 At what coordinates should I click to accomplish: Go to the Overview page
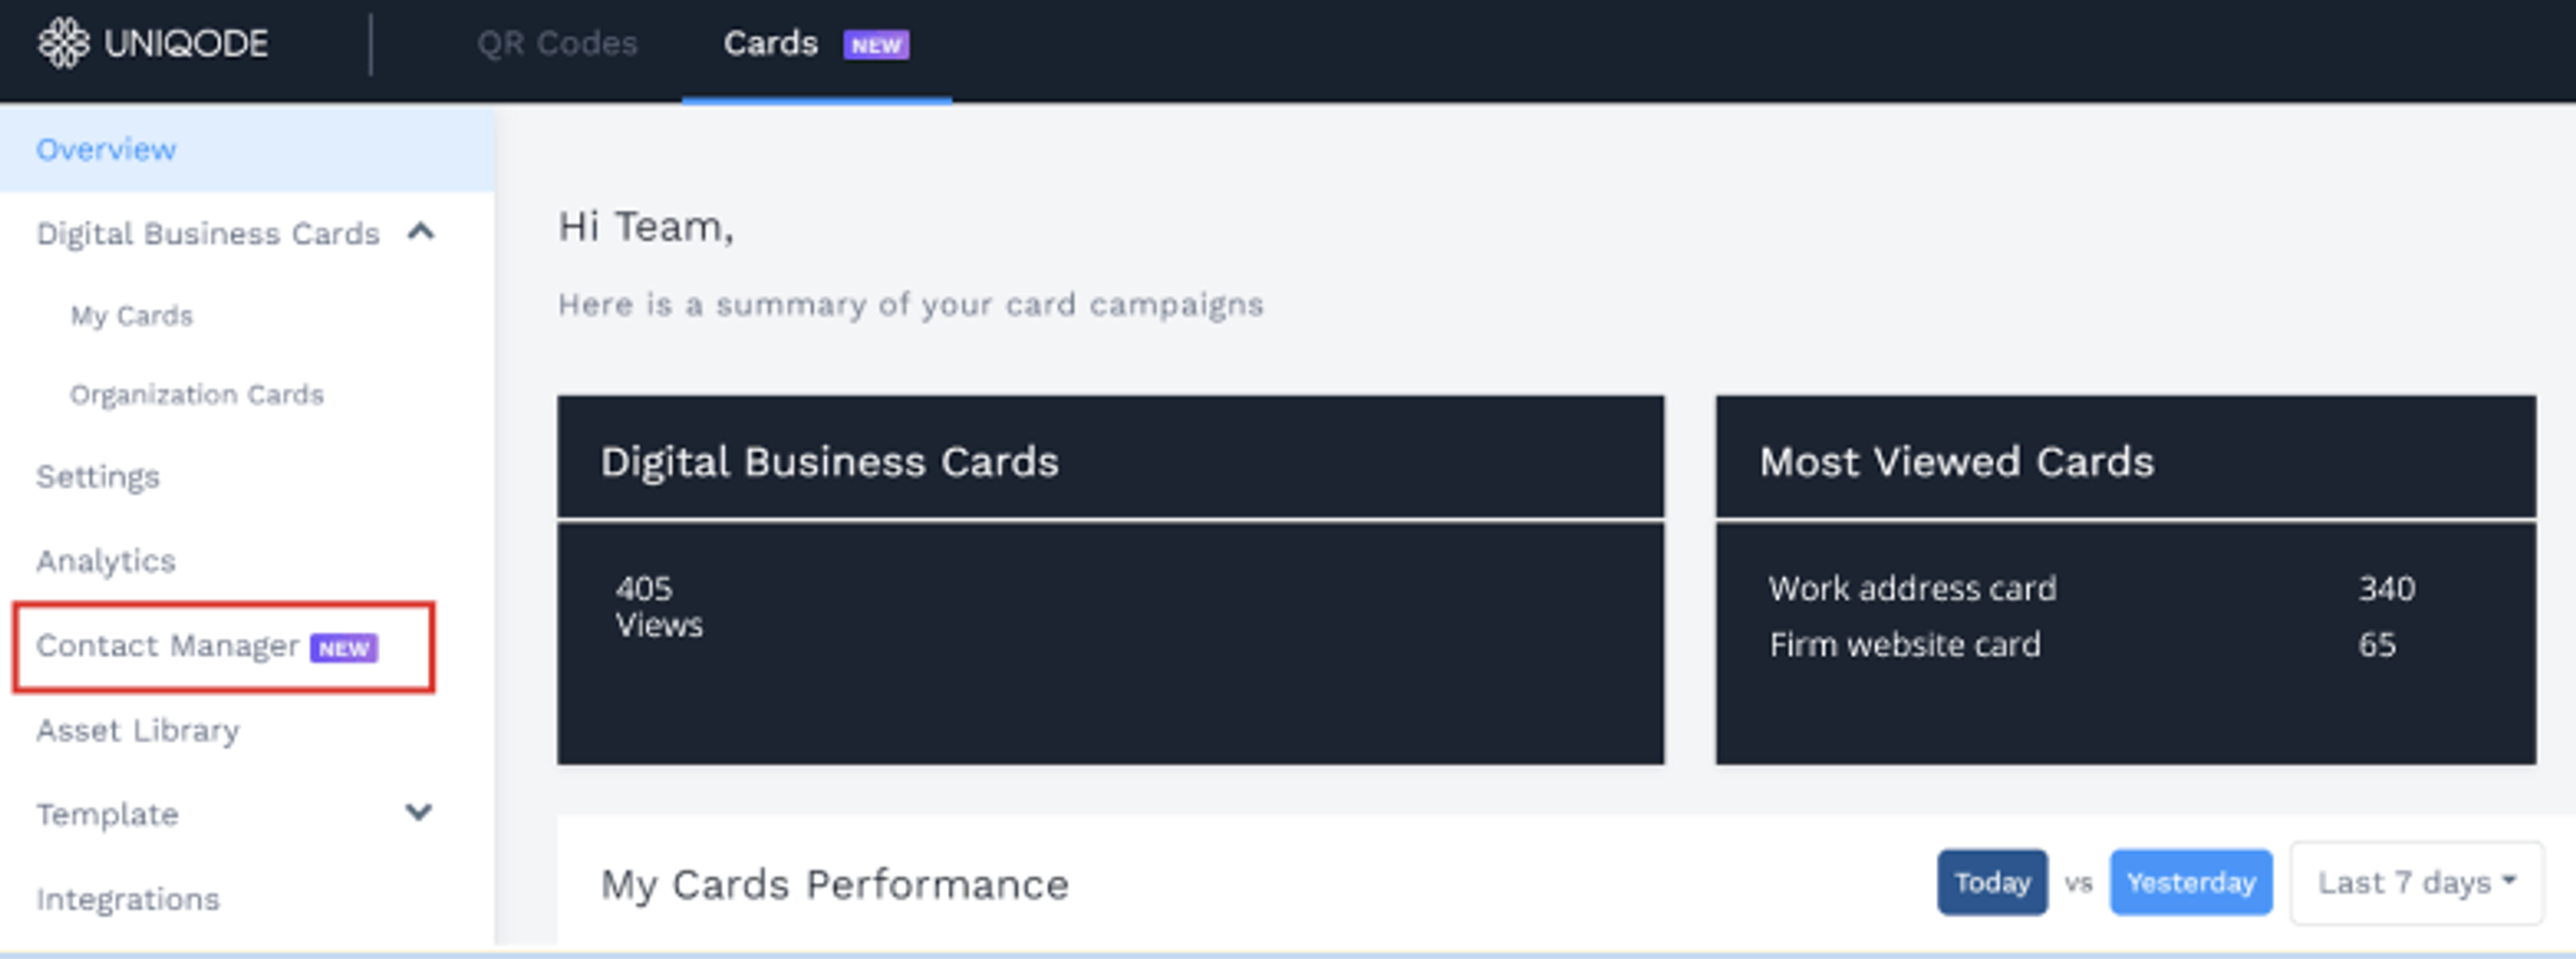click(106, 148)
